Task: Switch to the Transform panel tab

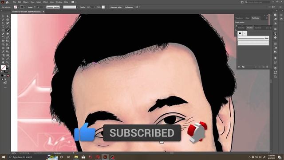Action: pyautogui.click(x=239, y=18)
